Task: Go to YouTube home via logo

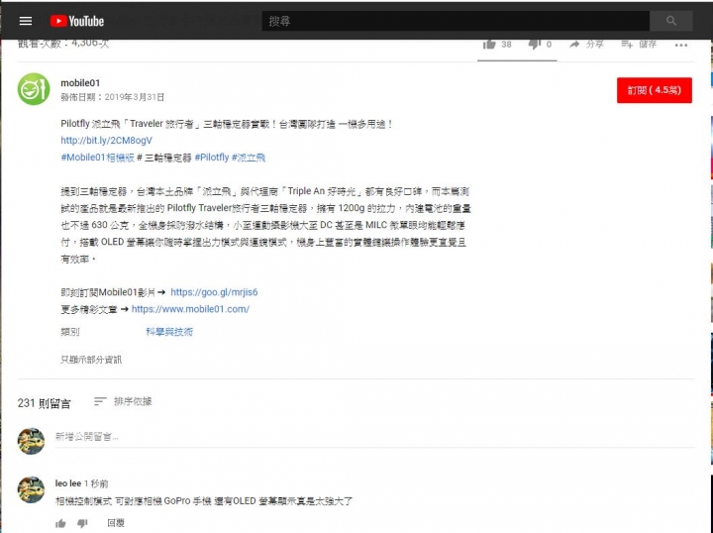Action: coord(77,21)
